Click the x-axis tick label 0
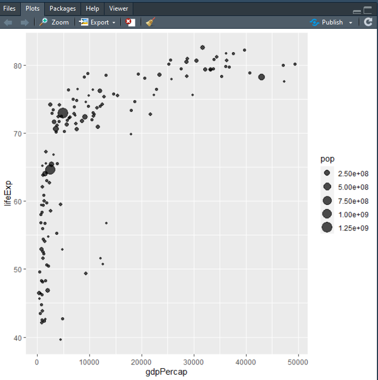This screenshot has width=378, height=380. (37, 362)
